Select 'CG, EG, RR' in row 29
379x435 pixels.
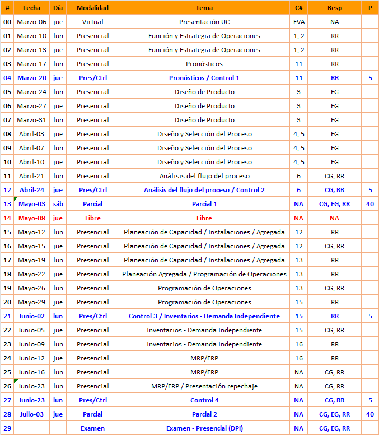pyautogui.click(x=334, y=428)
